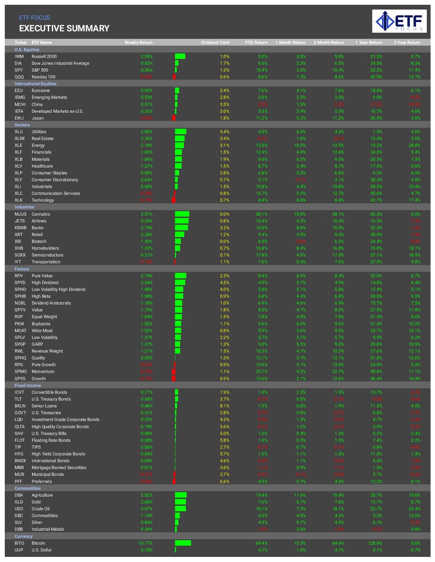The image size is (435, 562).
Task: Click the ETF FOCUS heading text
Action: coord(34,18)
